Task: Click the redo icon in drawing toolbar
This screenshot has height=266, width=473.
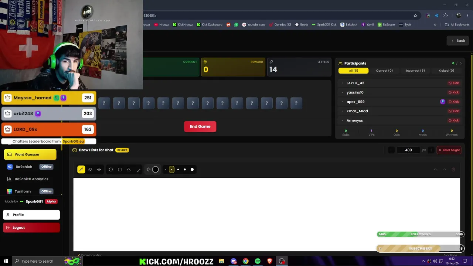Action: [x=444, y=170]
